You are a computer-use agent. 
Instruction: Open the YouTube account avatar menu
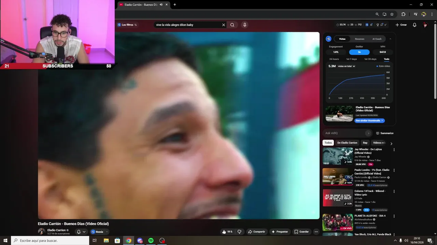pos(425,25)
